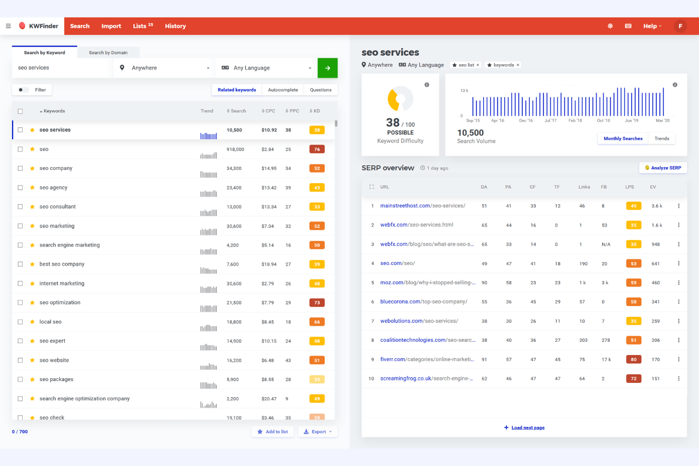Sort by PPC column
The width and height of the screenshot is (699, 466).
click(292, 111)
